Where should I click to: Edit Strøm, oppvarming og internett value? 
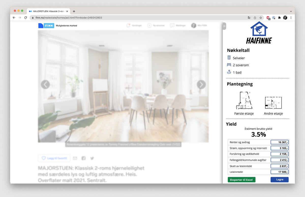[x=280, y=148]
